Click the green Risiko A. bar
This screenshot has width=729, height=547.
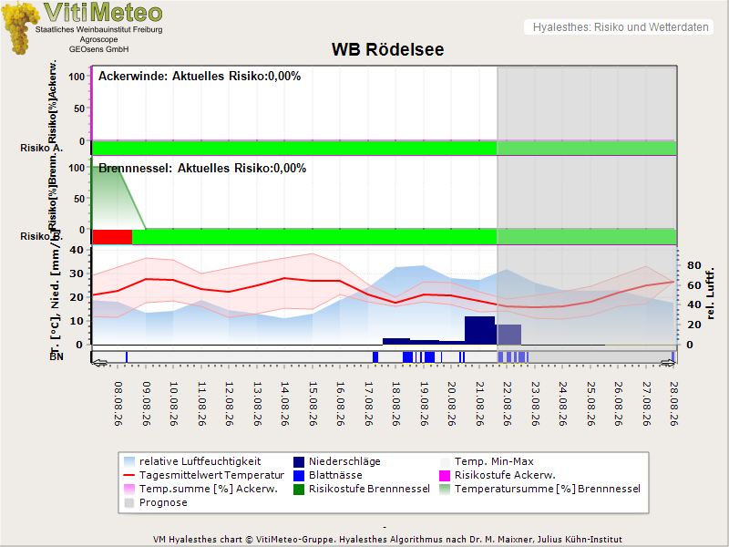tap(384, 148)
